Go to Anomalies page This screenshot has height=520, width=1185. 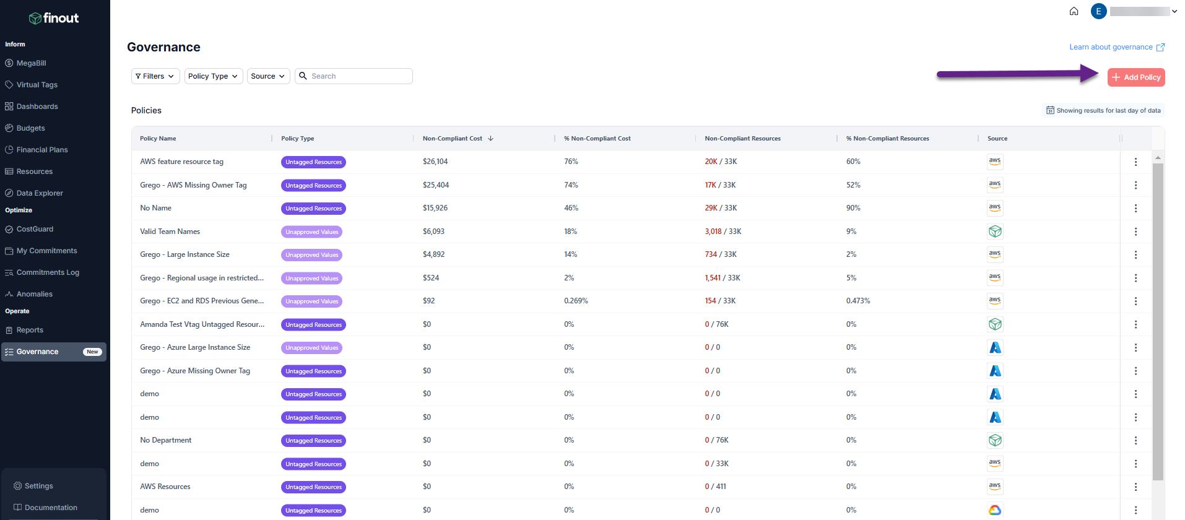click(x=34, y=294)
